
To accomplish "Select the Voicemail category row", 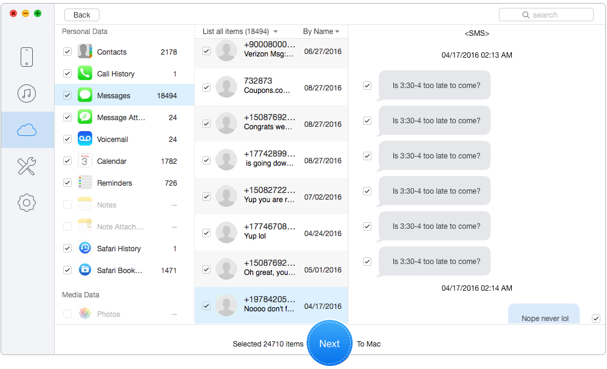I will click(124, 138).
